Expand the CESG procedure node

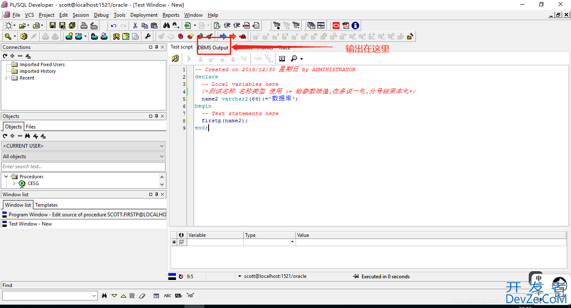(x=14, y=183)
